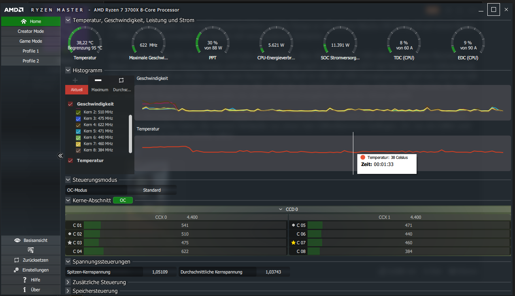Uncheck Kern 4: 622 MHz checkbox
The image size is (515, 296).
78,125
